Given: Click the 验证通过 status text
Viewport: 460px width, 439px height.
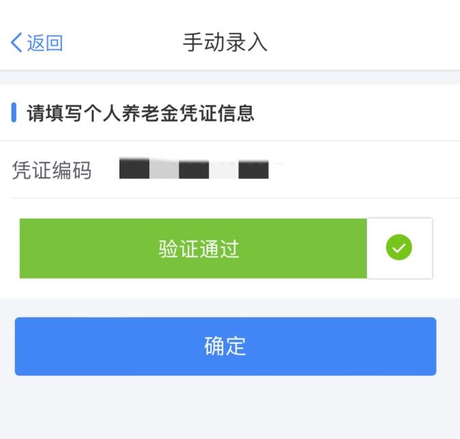Looking at the screenshot, I should point(199,249).
